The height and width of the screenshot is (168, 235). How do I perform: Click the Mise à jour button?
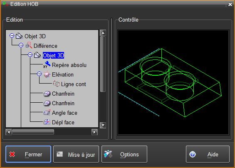(76, 154)
